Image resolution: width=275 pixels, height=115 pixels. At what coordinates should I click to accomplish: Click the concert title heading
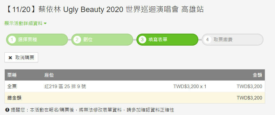coord(104,10)
